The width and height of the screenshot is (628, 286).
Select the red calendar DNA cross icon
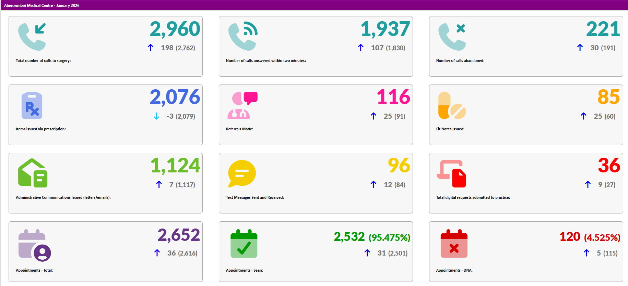tap(454, 244)
